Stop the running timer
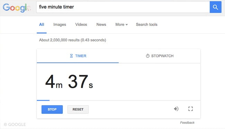The width and height of the screenshot is (225, 129). (x=52, y=109)
